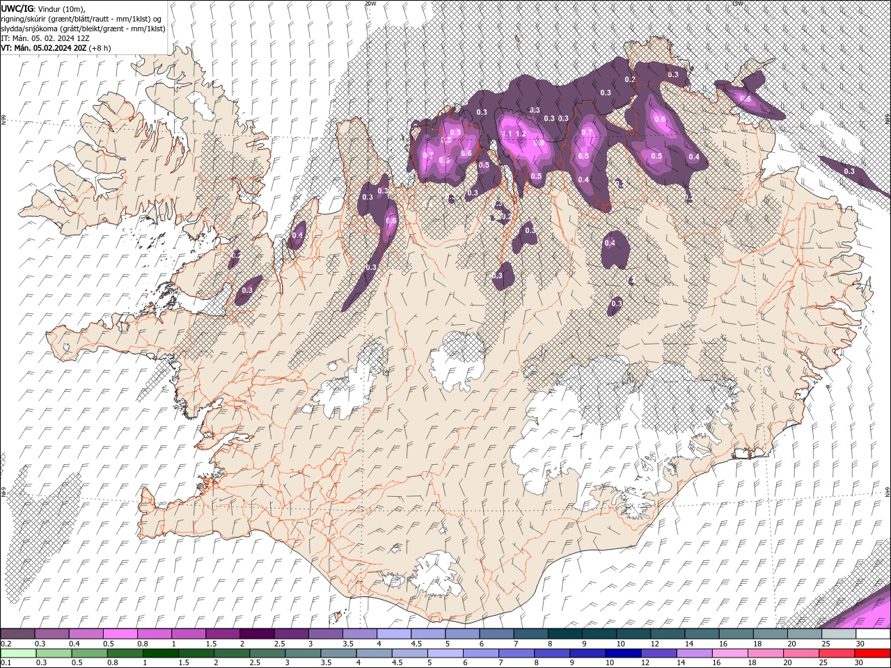
Task: Click the lower-row swatch starting at 4
Action: click(374, 653)
